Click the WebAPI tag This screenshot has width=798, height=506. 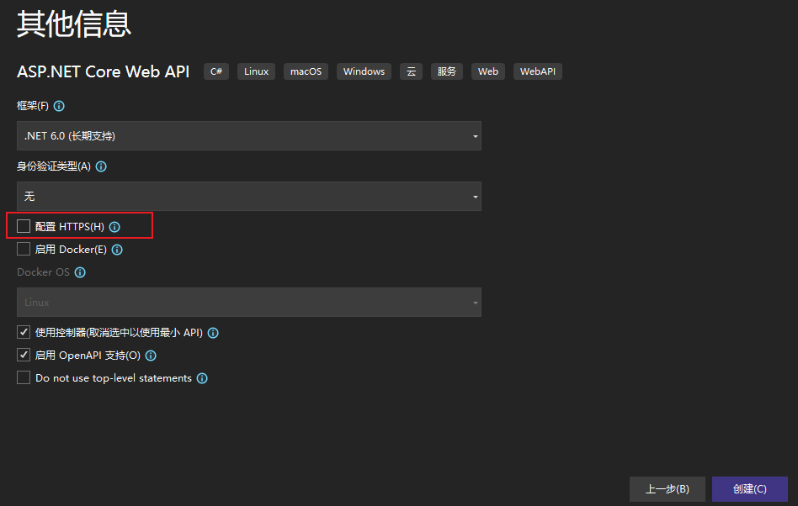tap(537, 71)
